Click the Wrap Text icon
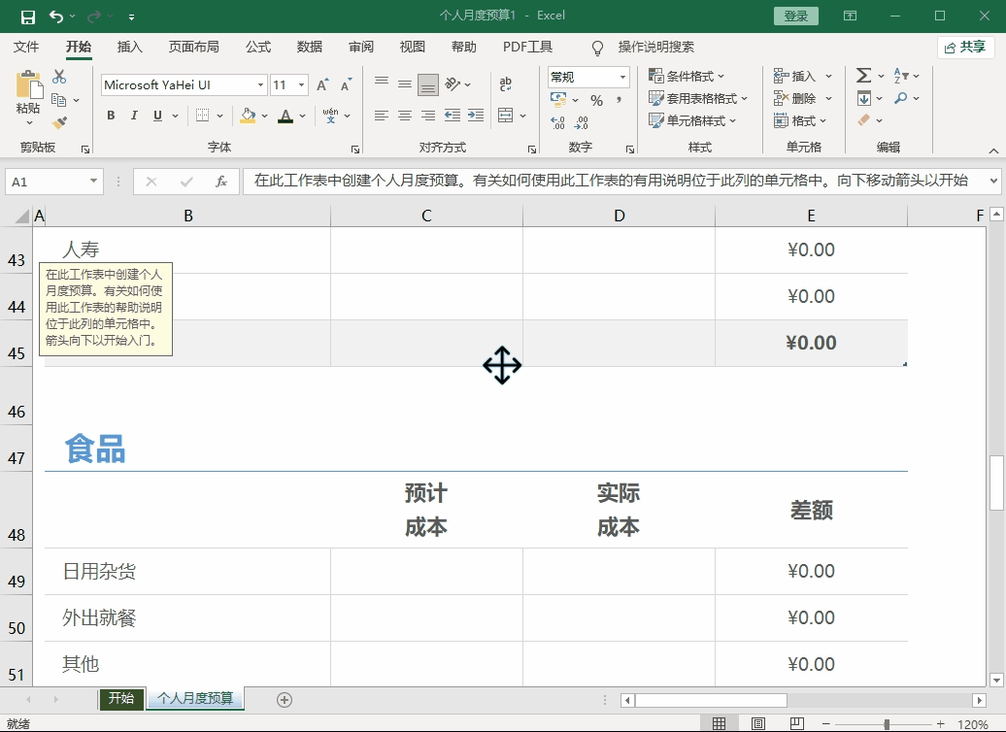This screenshot has width=1006, height=732. coord(506,83)
